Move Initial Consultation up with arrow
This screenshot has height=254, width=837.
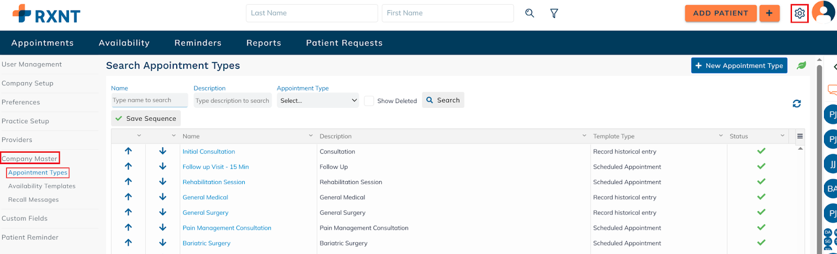[128, 151]
